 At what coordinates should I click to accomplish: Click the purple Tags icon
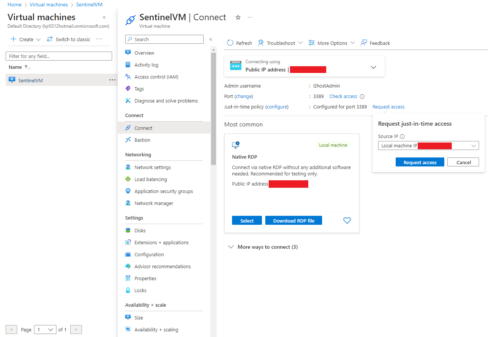pos(128,89)
